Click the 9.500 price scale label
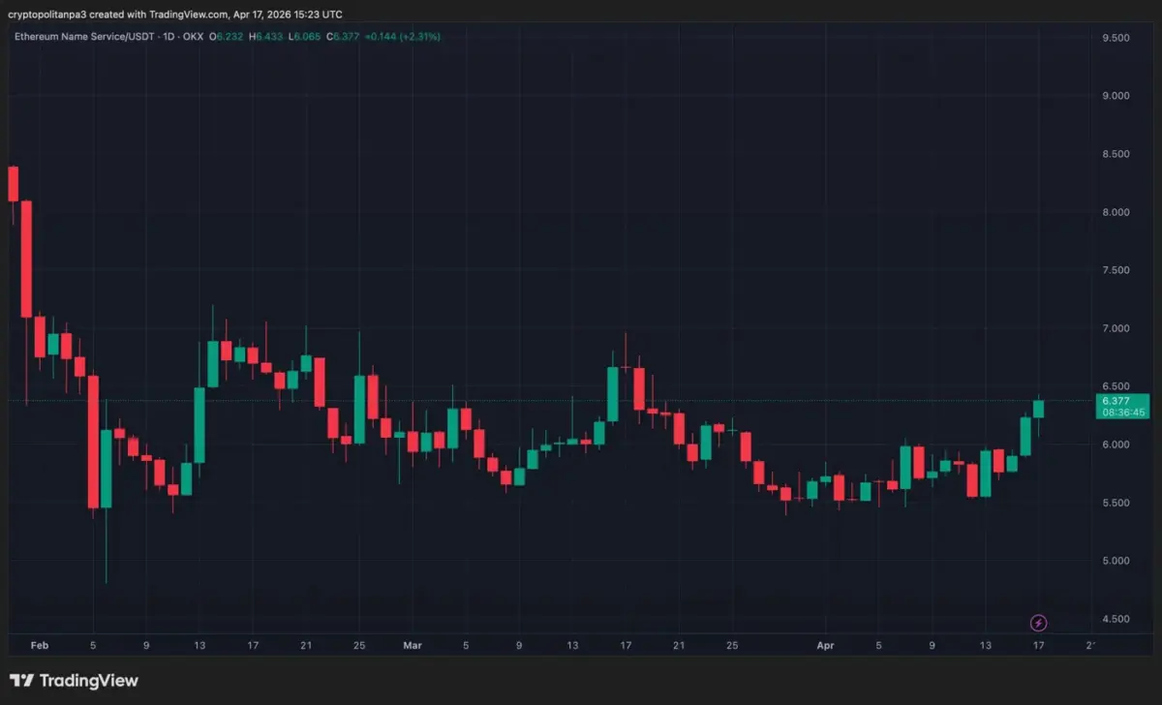Image resolution: width=1162 pixels, height=705 pixels. tap(1116, 38)
